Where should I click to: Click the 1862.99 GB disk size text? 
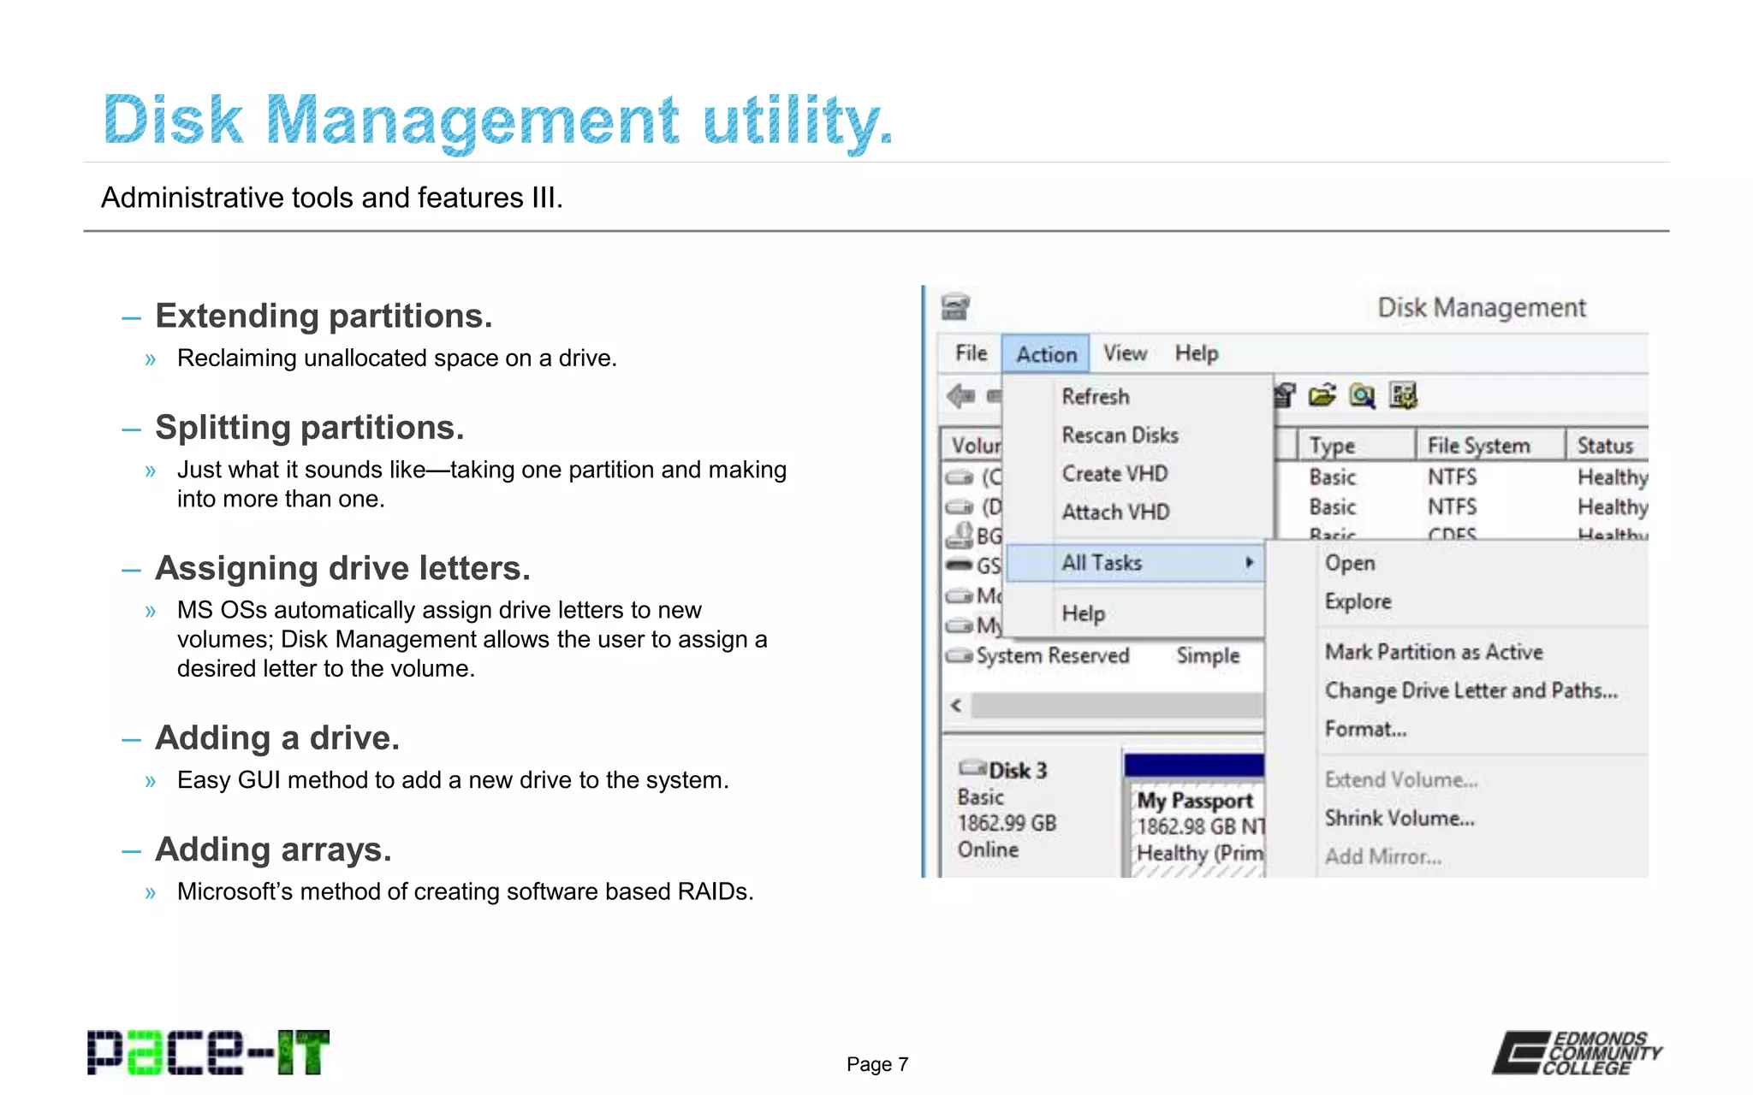(1007, 823)
